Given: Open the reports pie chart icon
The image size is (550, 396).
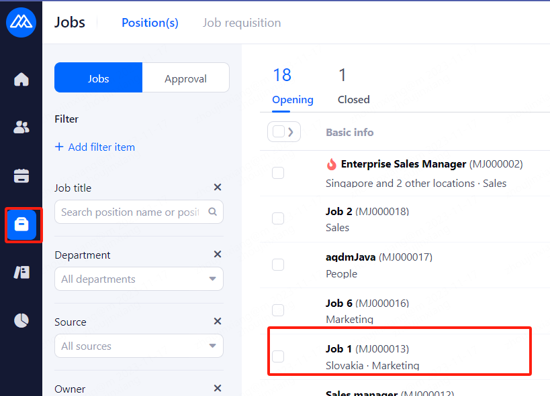Looking at the screenshot, I should coord(21,320).
